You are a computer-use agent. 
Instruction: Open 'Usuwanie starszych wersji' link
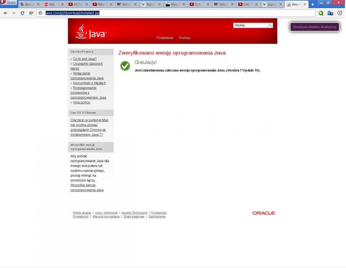(86, 66)
